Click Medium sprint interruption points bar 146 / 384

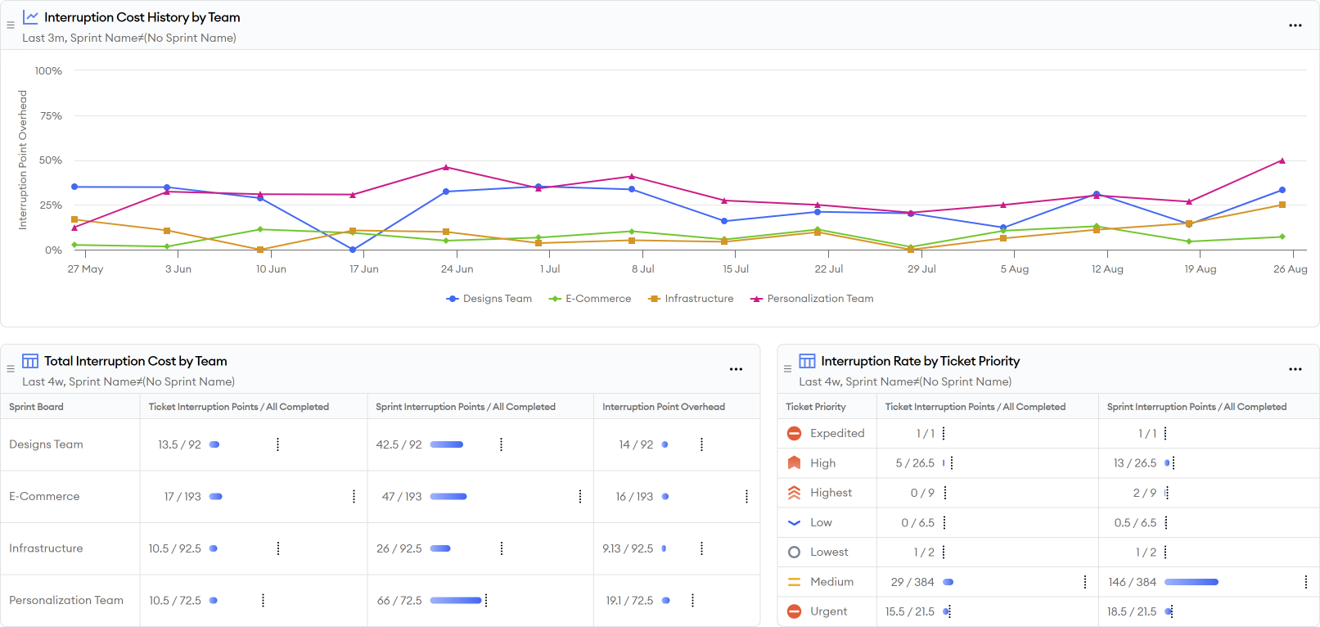1191,582
